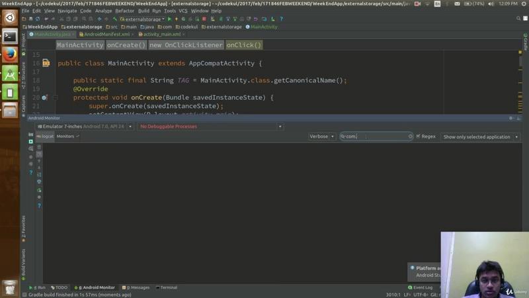Select the logcat tab
Screen dimensions: 529x298
[x=45, y=136]
